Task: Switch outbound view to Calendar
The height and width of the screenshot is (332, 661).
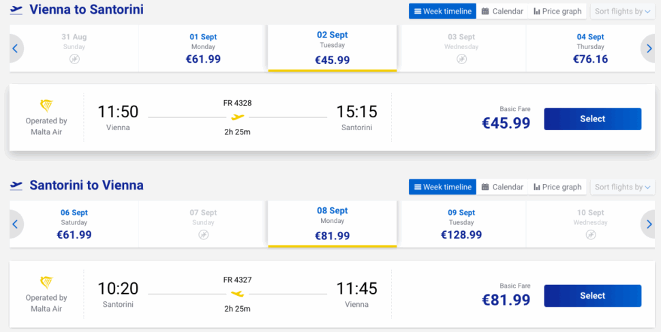Action: tap(502, 12)
